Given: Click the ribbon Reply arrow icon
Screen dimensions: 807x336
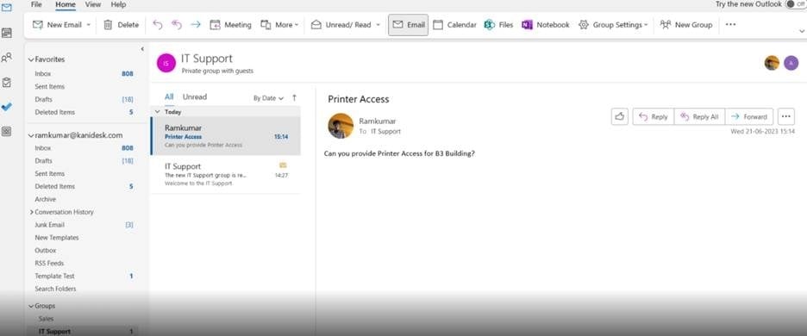Looking at the screenshot, I should (158, 25).
